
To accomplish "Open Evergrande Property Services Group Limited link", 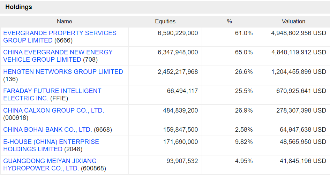I will [x=60, y=37].
